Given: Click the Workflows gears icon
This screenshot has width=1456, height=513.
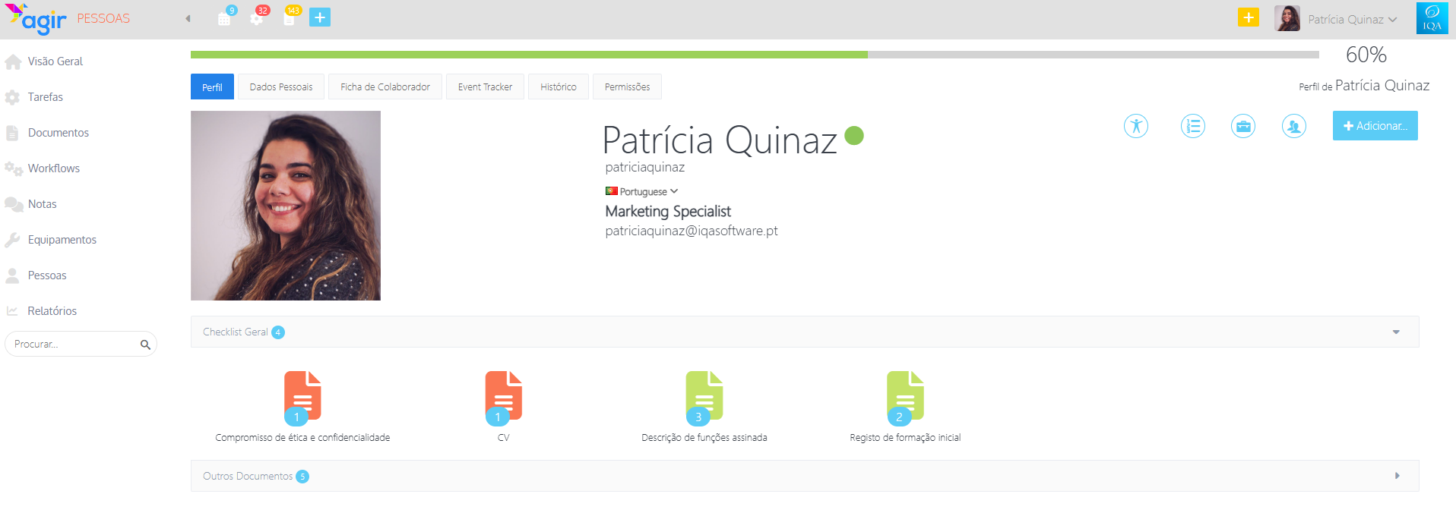Looking at the screenshot, I should [x=13, y=168].
